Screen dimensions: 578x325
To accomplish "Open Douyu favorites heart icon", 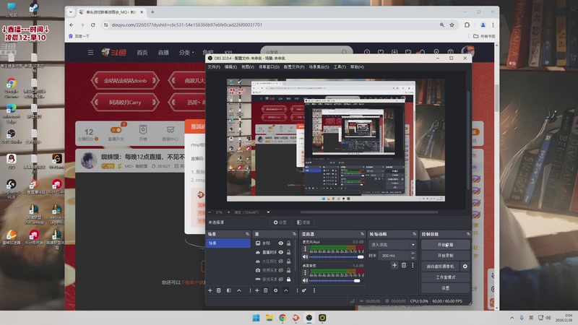I will pos(381,52).
